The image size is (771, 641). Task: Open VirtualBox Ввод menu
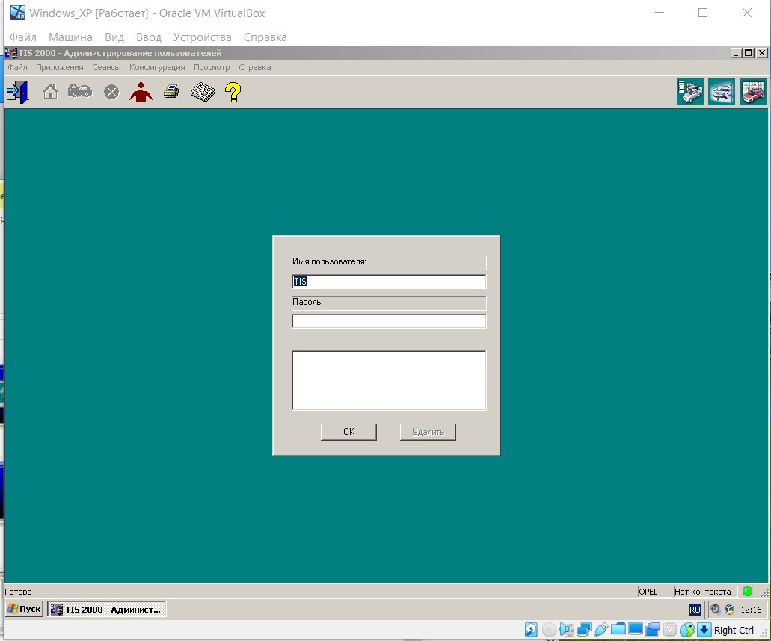(x=149, y=37)
